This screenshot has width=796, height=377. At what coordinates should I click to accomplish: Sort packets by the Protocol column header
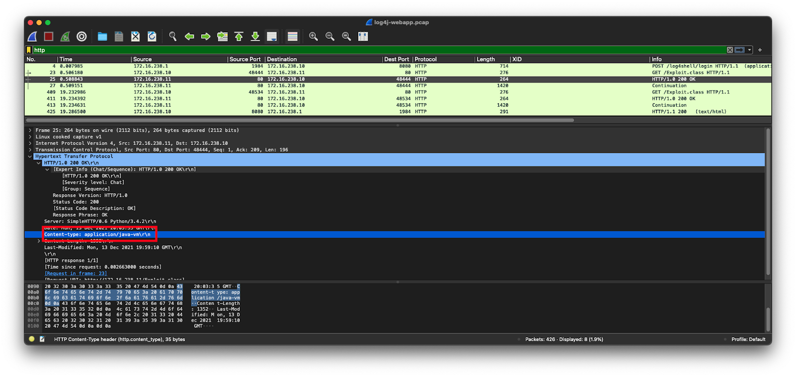point(426,59)
